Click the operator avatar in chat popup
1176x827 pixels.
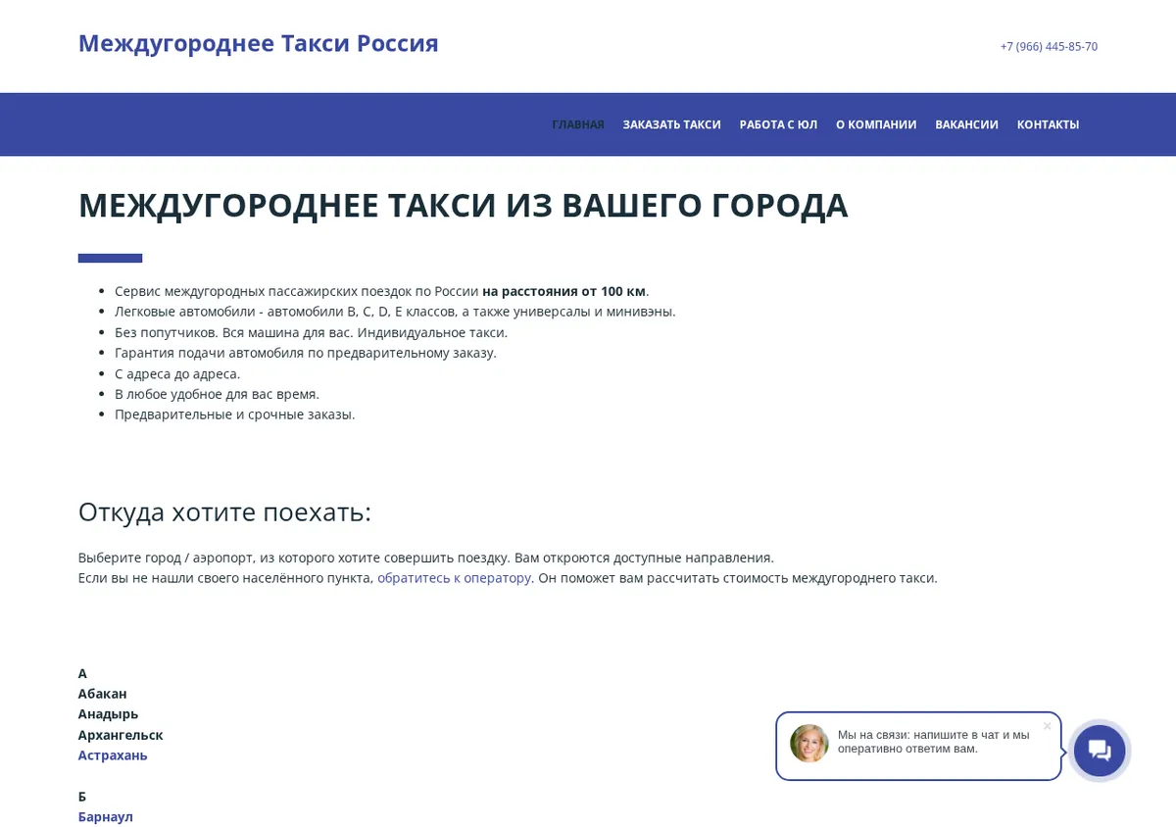809,744
